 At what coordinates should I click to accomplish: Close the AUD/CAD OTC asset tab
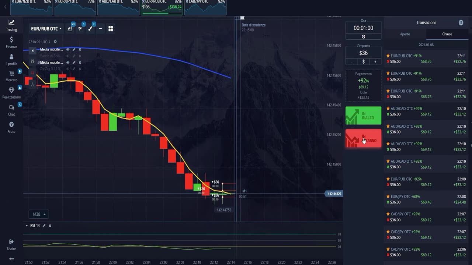pyautogui.click(x=100, y=1)
